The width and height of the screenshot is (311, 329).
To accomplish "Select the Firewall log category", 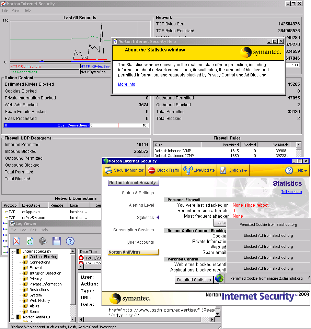I will 36,268.
